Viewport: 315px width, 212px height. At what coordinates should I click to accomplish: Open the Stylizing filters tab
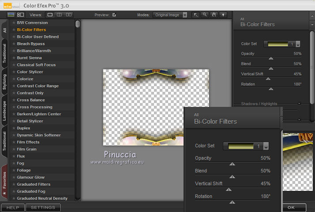pyautogui.click(x=4, y=82)
